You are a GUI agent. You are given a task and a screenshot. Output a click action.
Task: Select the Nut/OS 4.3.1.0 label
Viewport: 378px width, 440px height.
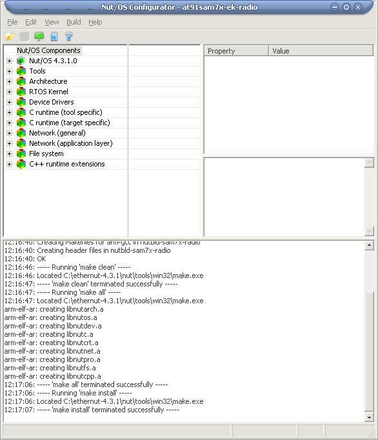53,61
